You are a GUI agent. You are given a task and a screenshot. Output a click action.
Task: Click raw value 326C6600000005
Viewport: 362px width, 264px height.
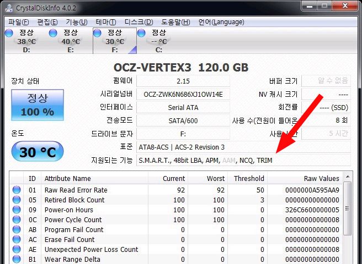pyautogui.click(x=312, y=210)
